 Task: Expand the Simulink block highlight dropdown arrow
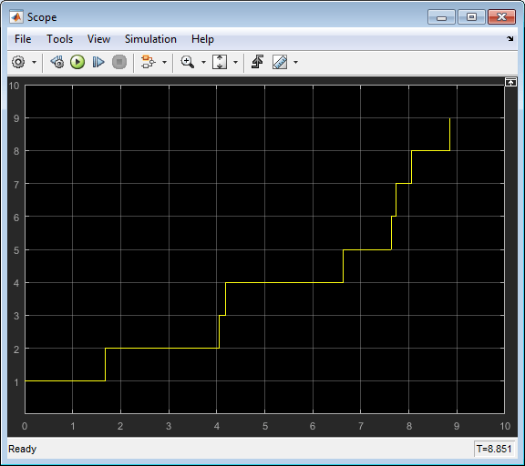click(164, 62)
